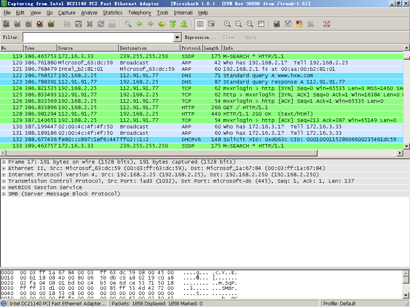This screenshot has width=410, height=307.
Task: Show capture options toolbar icon
Action: pyautogui.click(x=18, y=24)
